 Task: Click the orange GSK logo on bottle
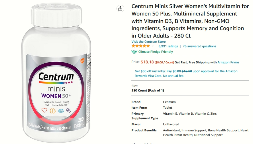(x=82, y=61)
